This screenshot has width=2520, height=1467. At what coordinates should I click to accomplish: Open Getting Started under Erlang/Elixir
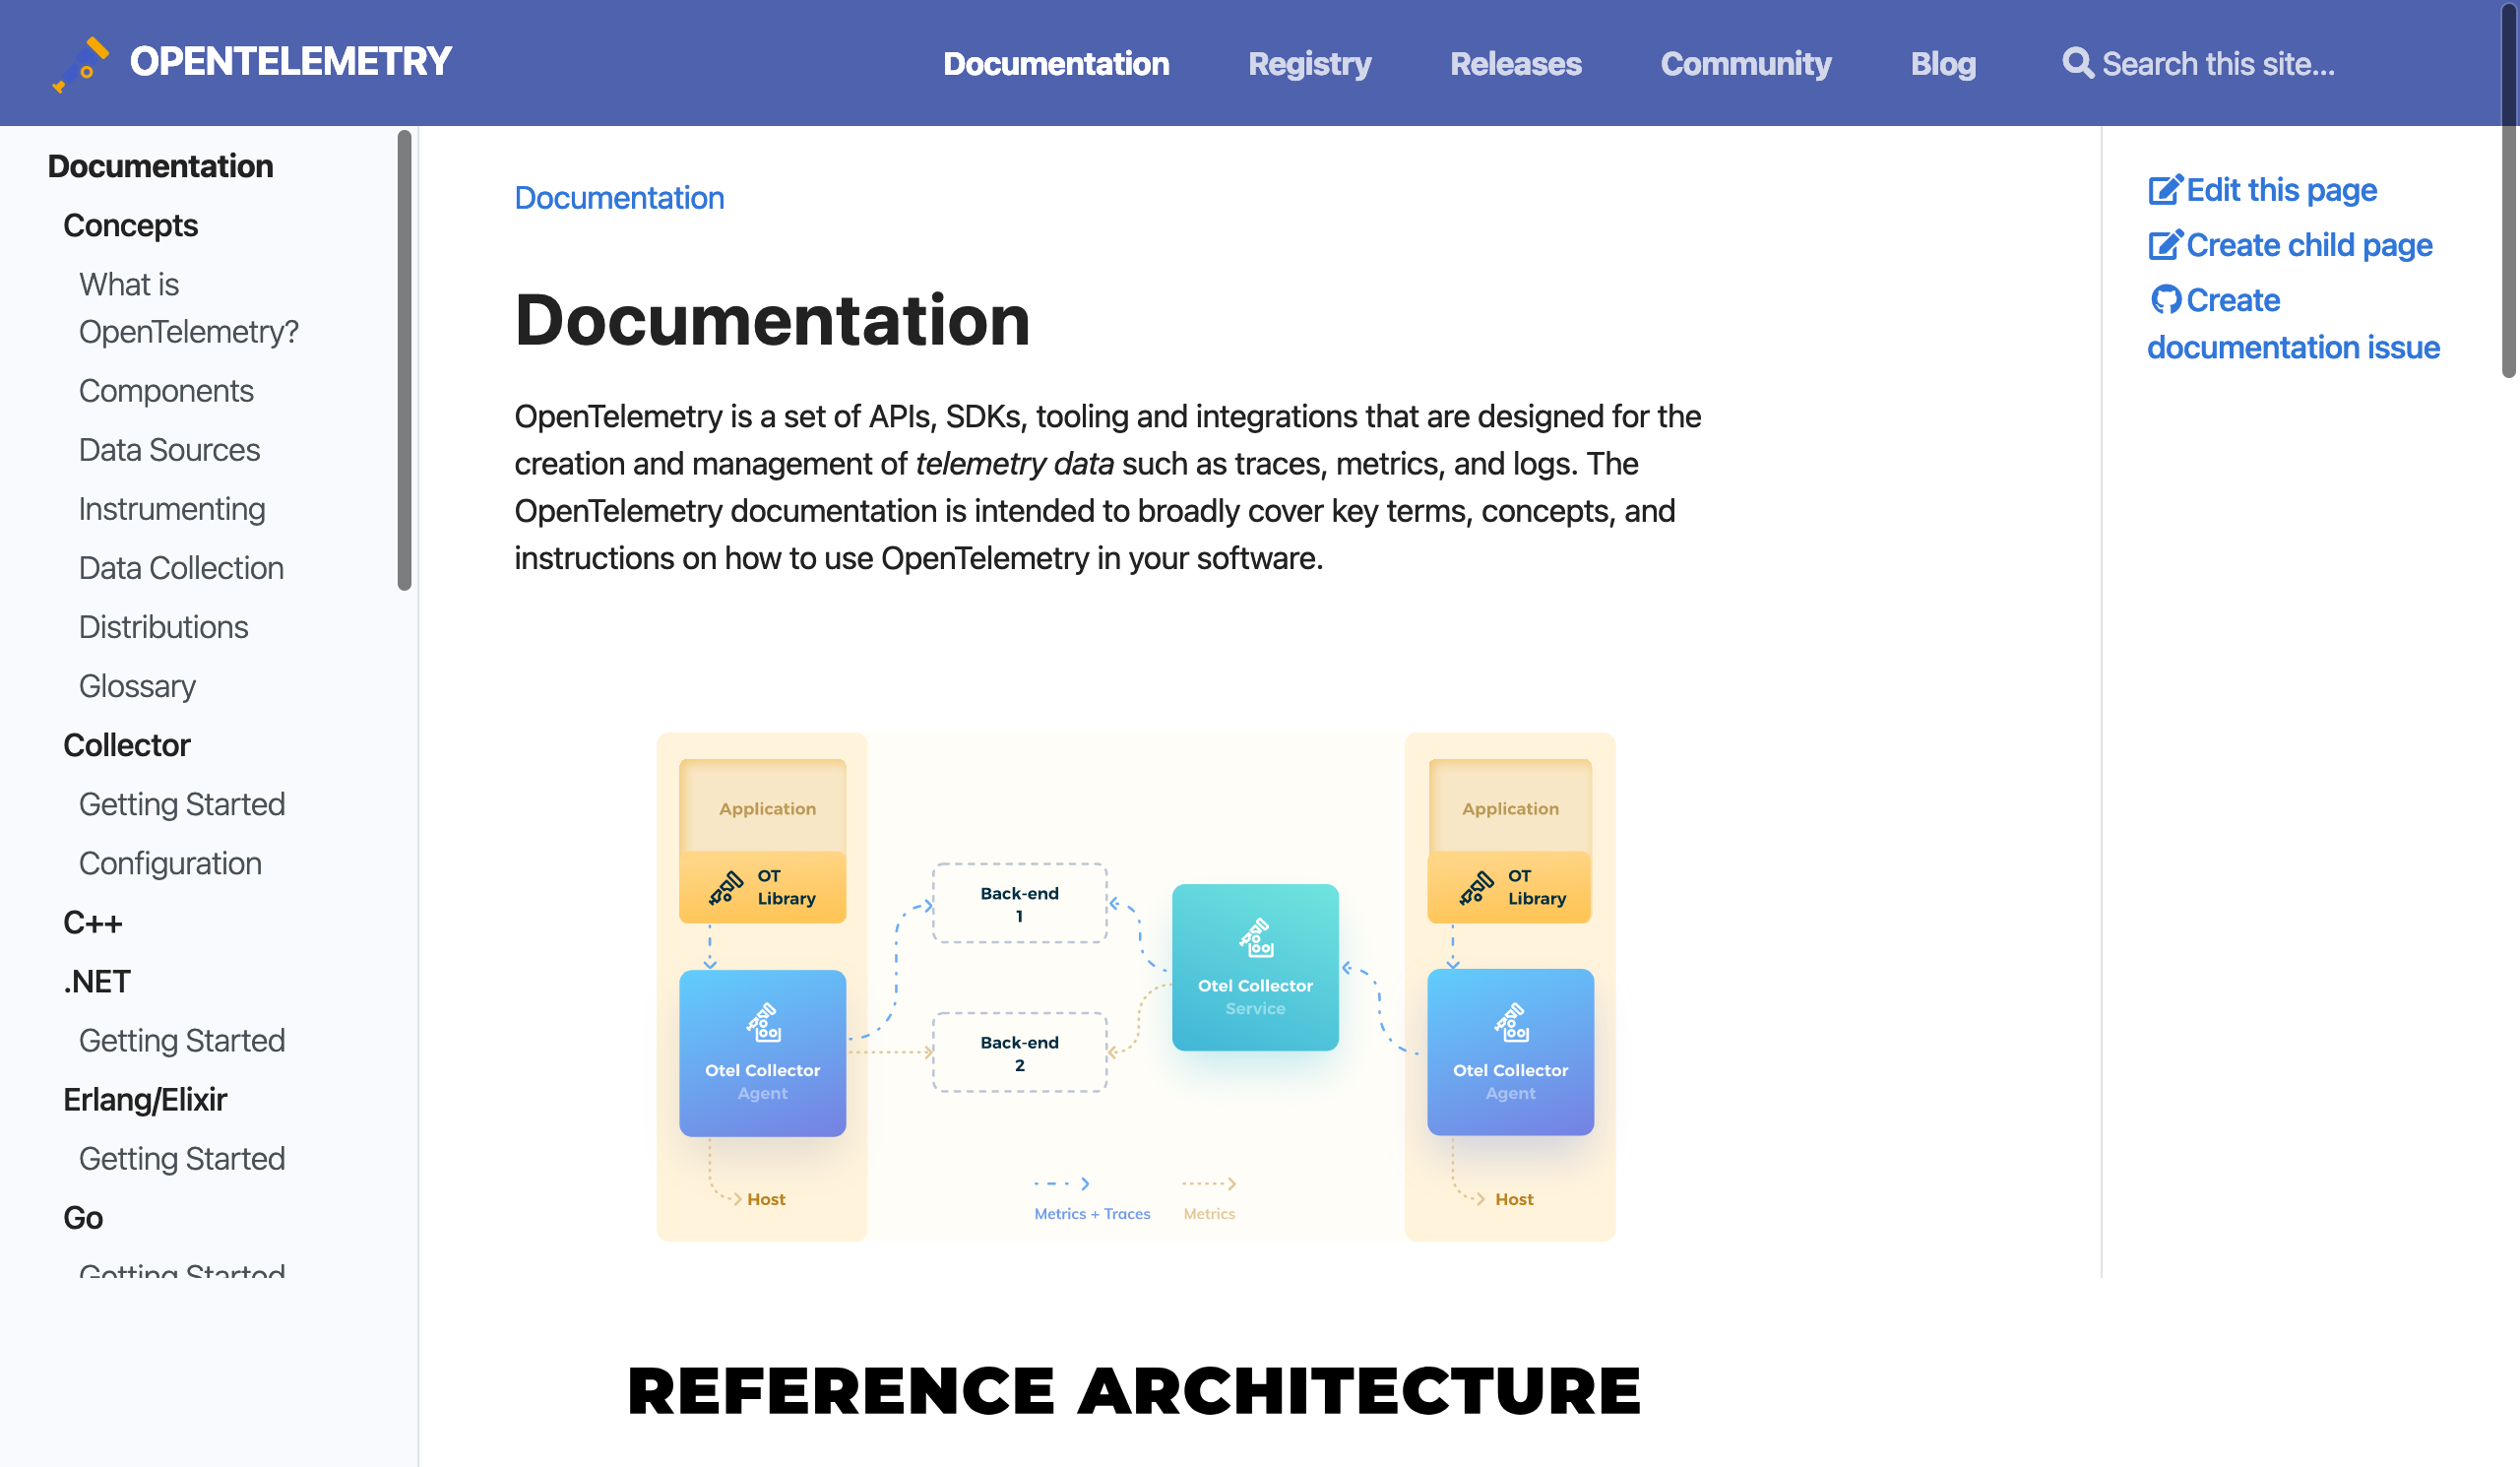(x=182, y=1158)
